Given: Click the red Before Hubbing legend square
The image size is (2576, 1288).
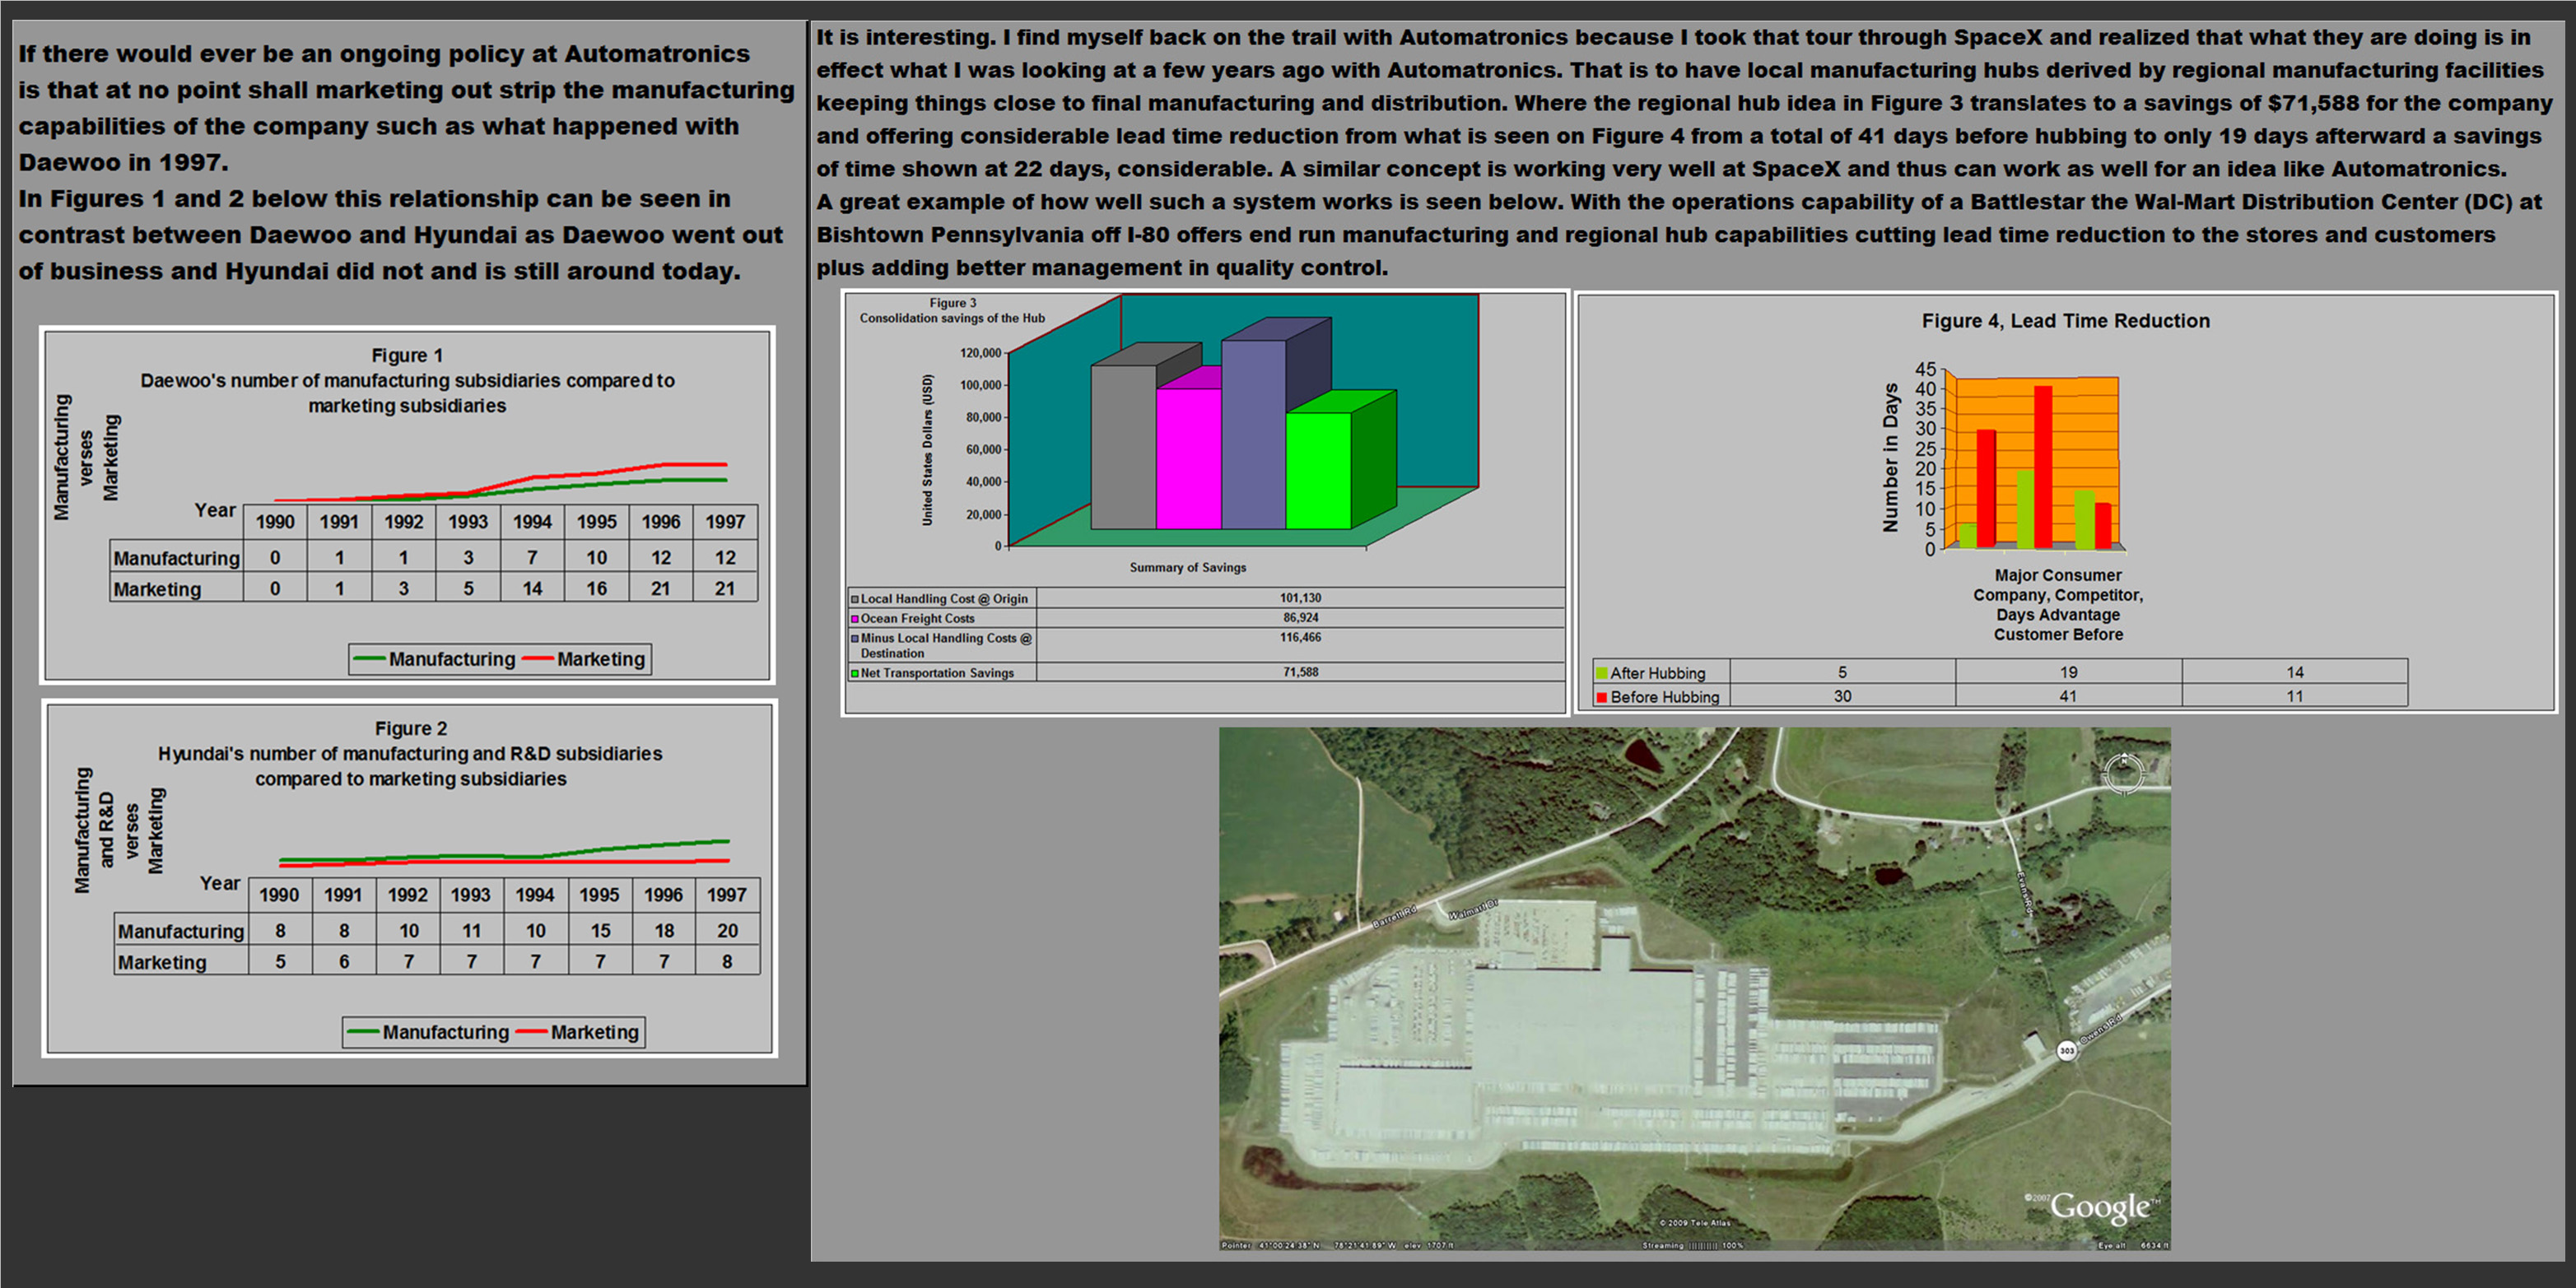Looking at the screenshot, I should [x=1602, y=697].
